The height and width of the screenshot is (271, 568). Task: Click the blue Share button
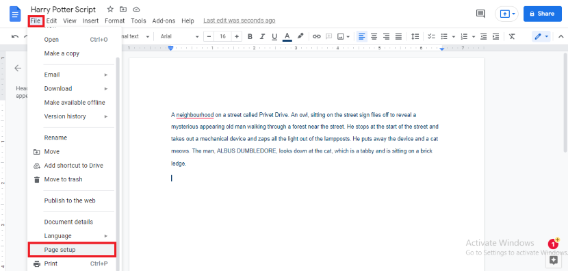click(x=542, y=14)
